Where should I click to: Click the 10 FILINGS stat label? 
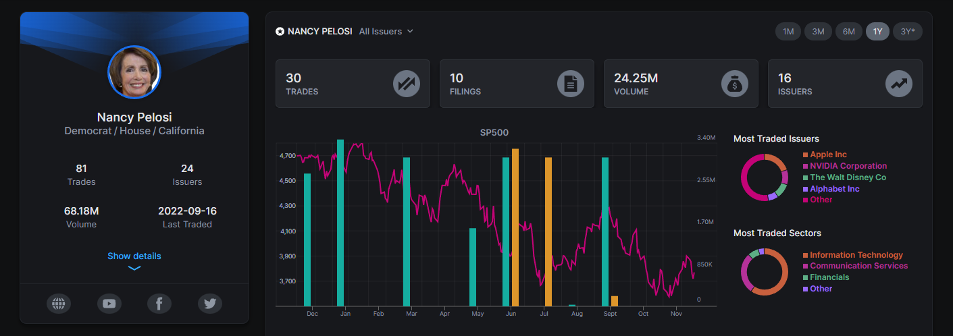pyautogui.click(x=465, y=92)
